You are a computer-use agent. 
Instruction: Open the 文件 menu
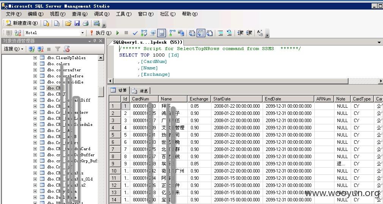14,14
